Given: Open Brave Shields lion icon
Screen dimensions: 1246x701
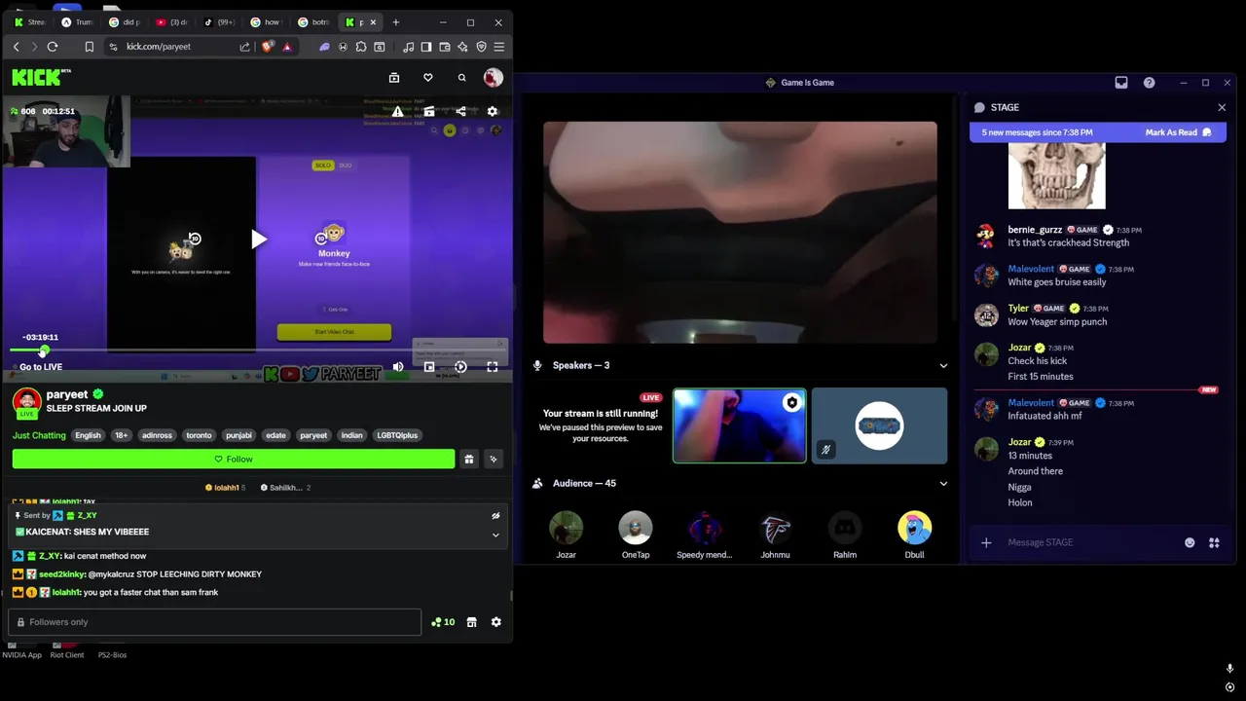Looking at the screenshot, I should click(268, 47).
